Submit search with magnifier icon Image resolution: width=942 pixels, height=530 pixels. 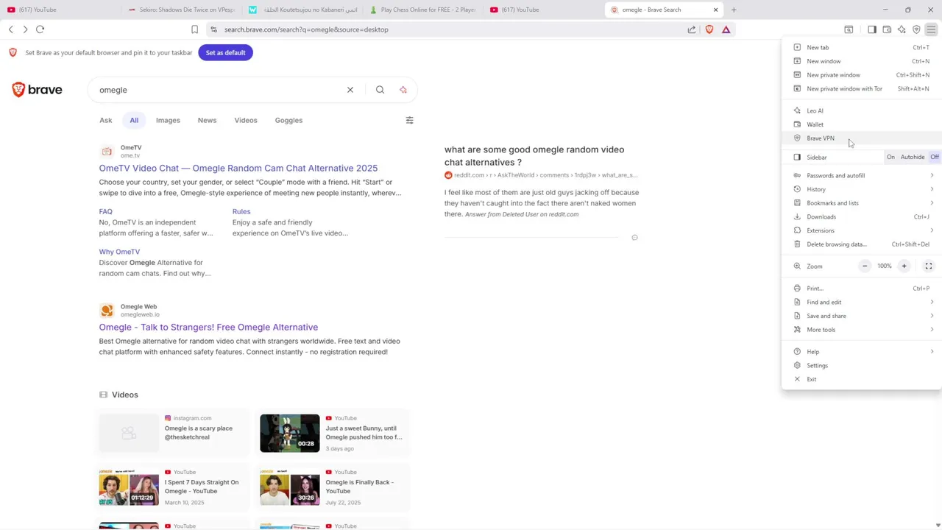point(380,90)
